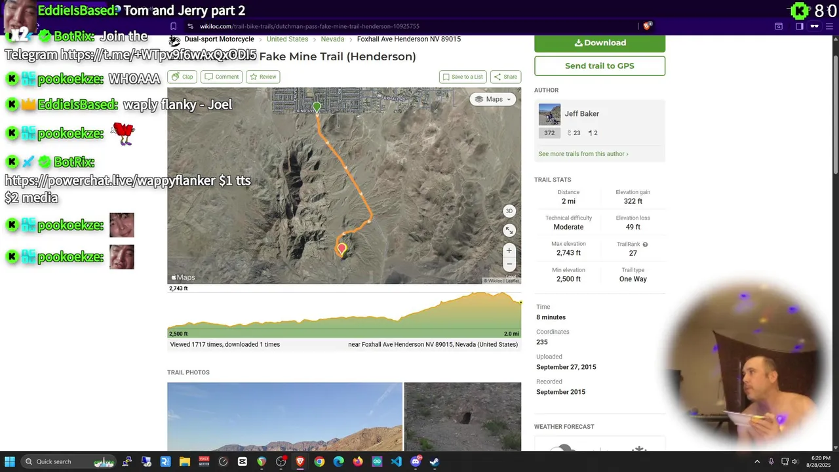Click the bookmark icon in address bar

click(x=173, y=26)
